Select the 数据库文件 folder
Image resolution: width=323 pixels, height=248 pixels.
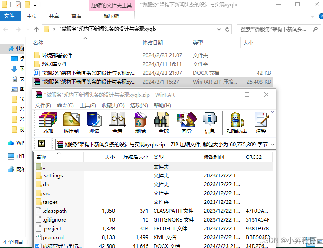(x=152, y=64)
